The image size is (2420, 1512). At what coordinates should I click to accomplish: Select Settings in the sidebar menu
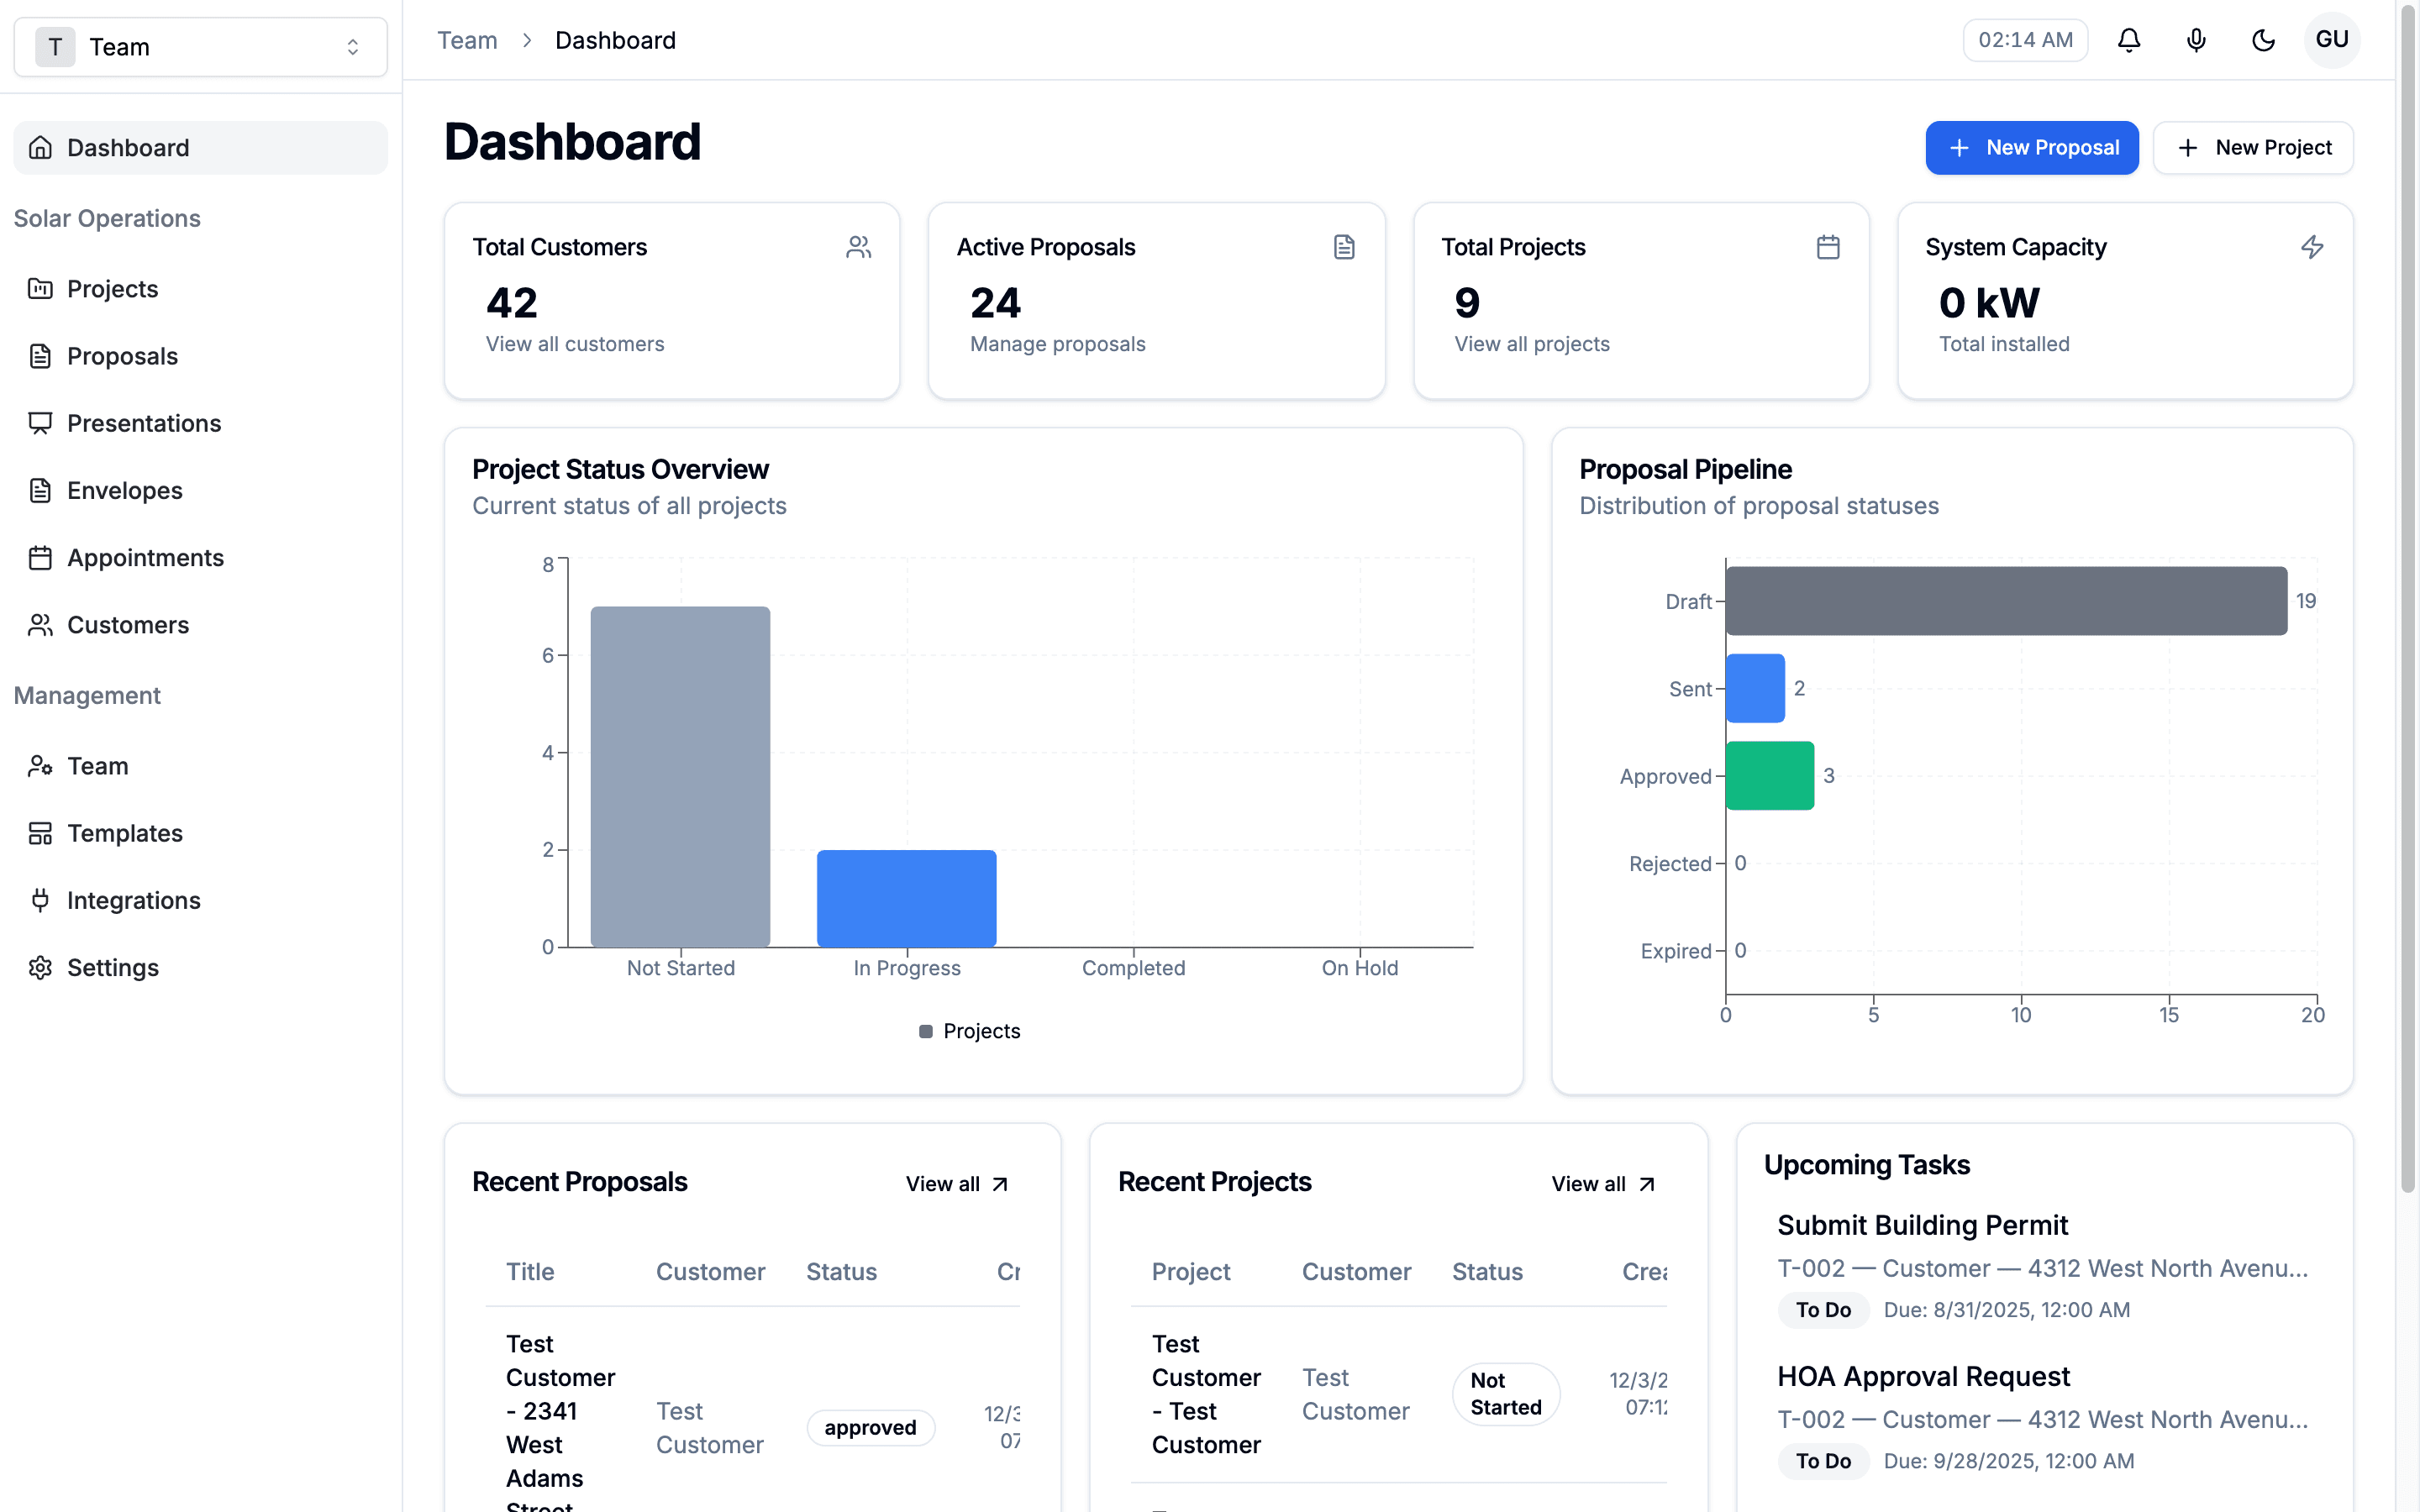111,967
